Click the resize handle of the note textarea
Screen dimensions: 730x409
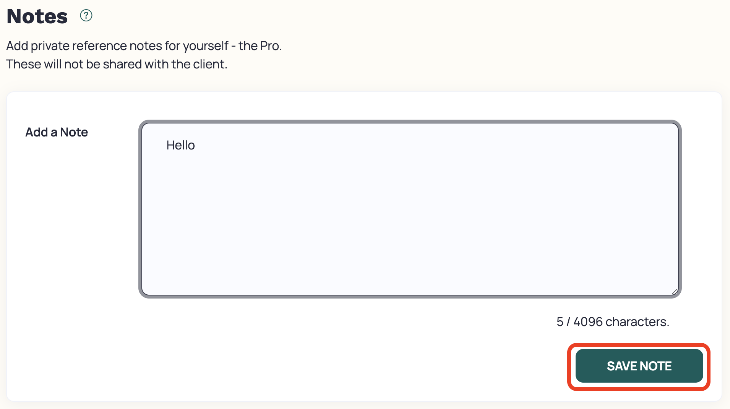click(x=675, y=291)
